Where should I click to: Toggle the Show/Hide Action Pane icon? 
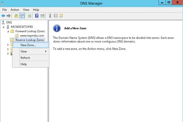42,16
